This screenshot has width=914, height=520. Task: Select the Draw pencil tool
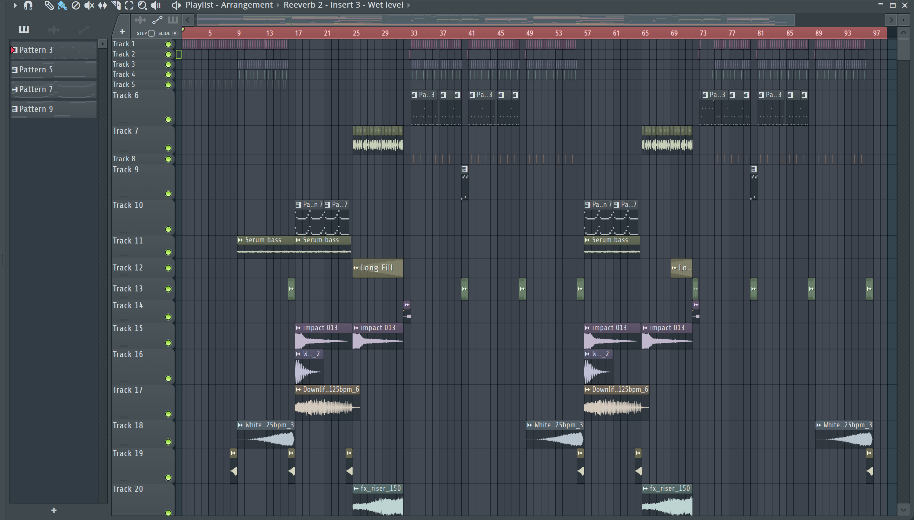49,5
